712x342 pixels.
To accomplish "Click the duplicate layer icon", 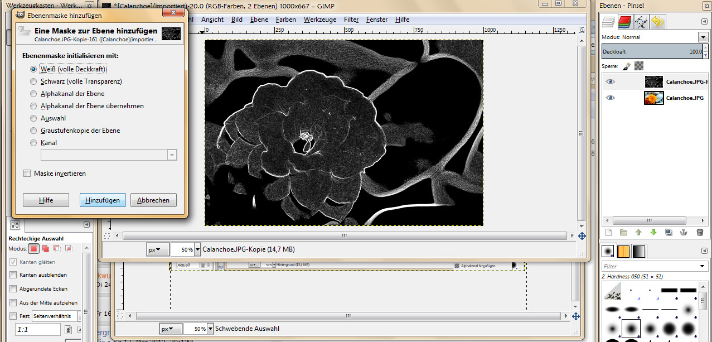I will pyautogui.click(x=669, y=233).
